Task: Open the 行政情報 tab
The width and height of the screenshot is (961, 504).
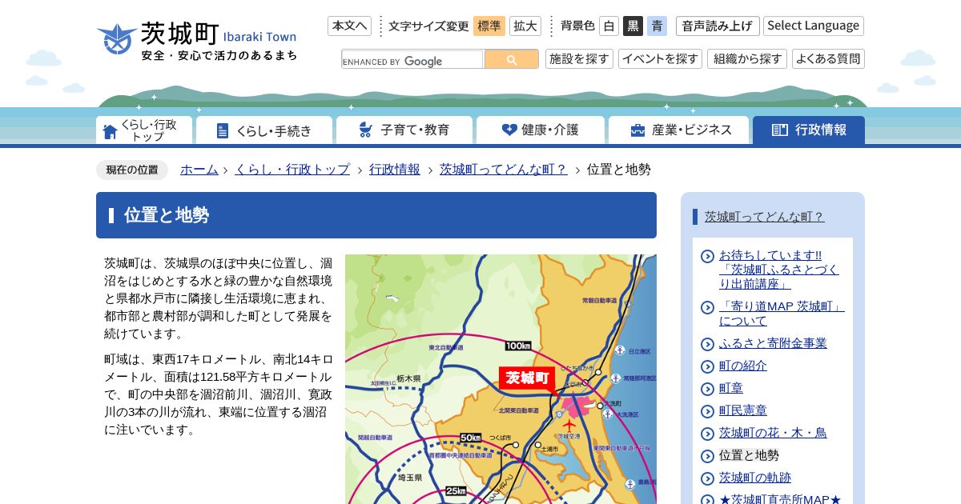Action: [x=809, y=130]
